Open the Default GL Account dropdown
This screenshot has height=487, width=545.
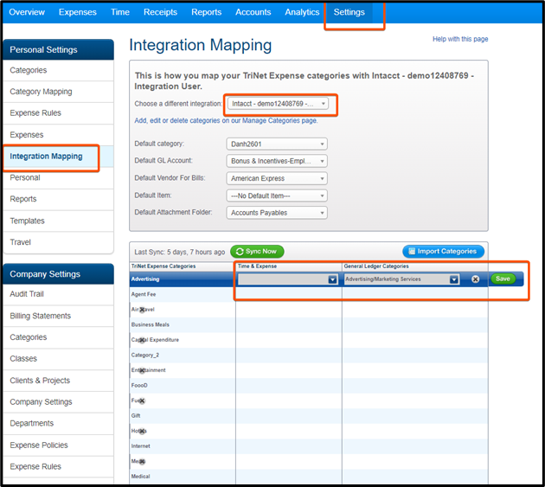point(277,161)
